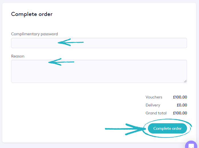Click the Grand total amount £100.00
The width and height of the screenshot is (199, 148).
pyautogui.click(x=180, y=113)
